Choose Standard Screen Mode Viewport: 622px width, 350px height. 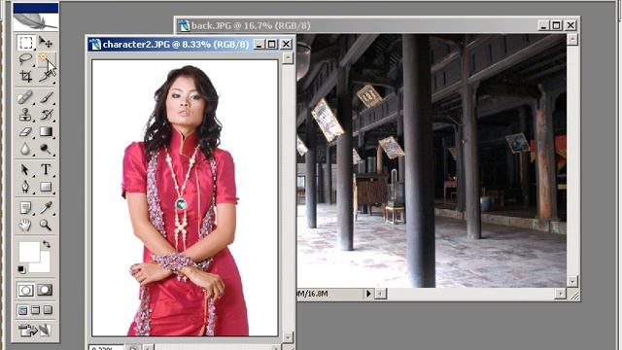tap(23, 310)
